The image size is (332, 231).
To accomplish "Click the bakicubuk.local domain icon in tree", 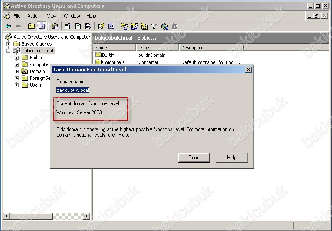I will point(16,51).
